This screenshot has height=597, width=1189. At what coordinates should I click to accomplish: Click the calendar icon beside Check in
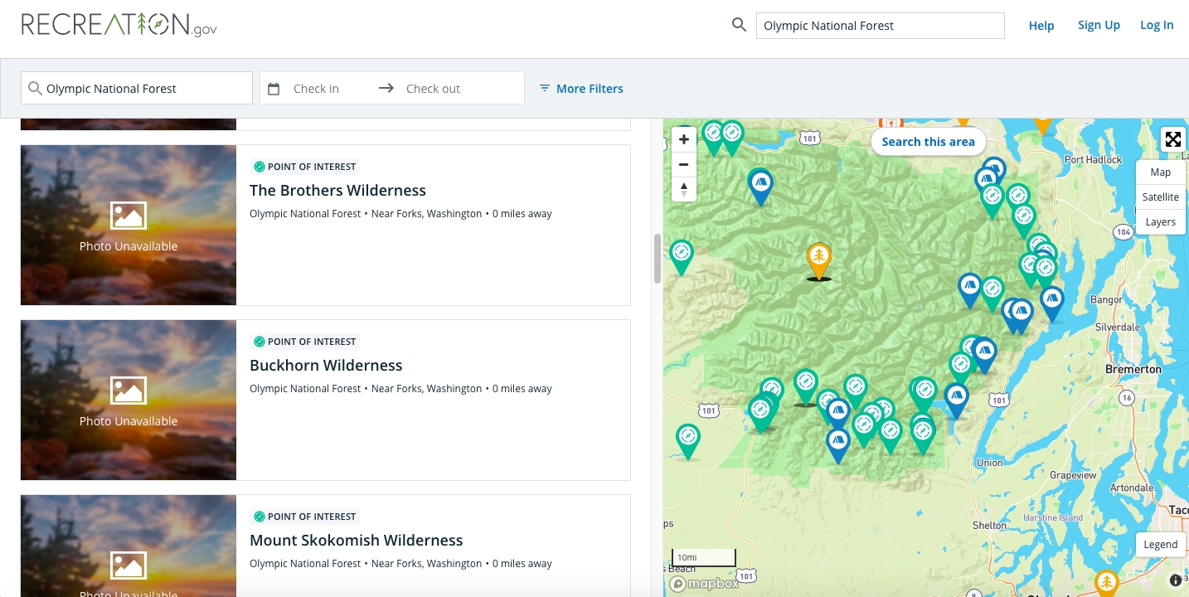click(274, 89)
